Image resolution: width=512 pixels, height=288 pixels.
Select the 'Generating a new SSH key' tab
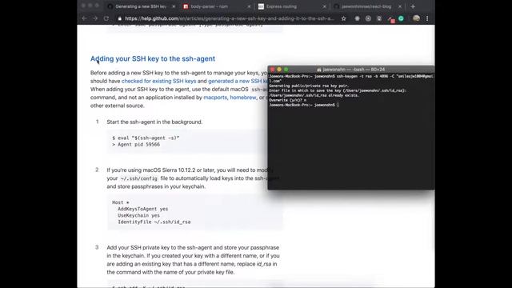141,6
